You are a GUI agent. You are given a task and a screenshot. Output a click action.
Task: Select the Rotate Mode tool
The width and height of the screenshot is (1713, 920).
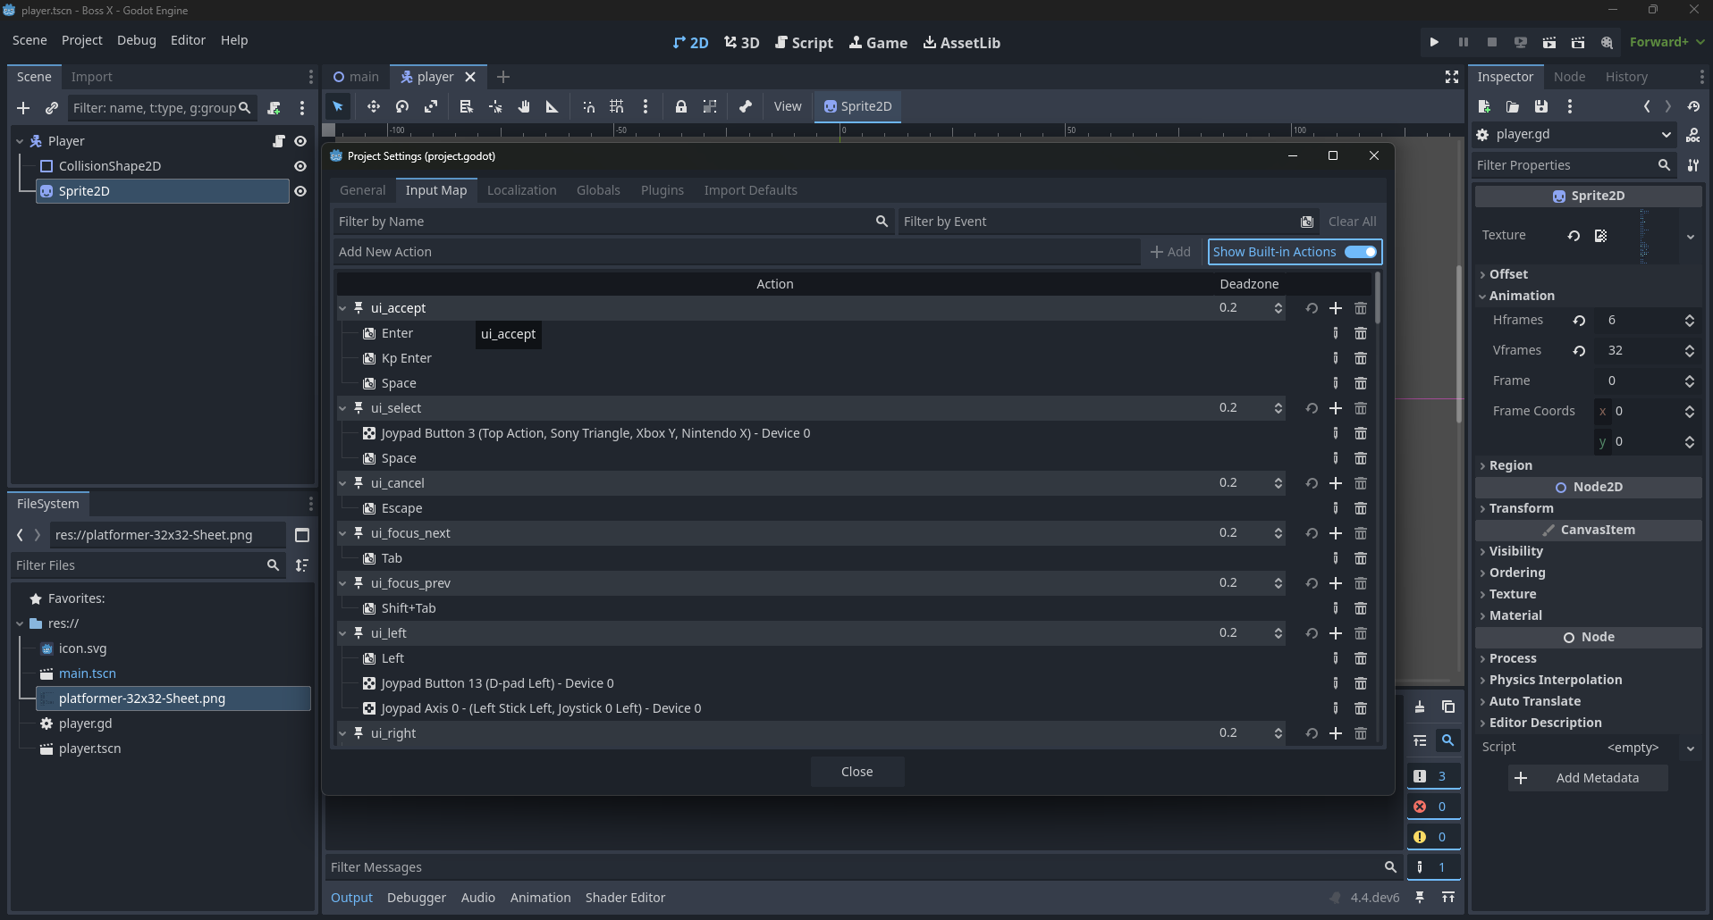click(x=402, y=106)
